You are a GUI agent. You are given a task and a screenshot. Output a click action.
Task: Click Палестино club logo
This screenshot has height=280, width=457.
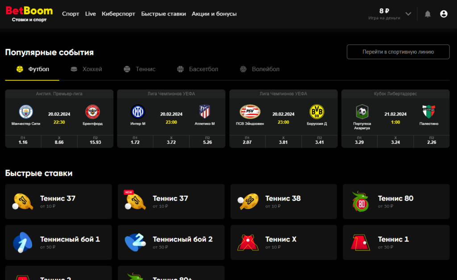[429, 112]
